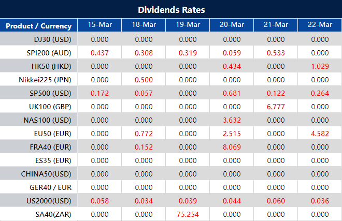The image size is (342, 221).
Task: Click the 15-Mar column header
Action: point(99,25)
